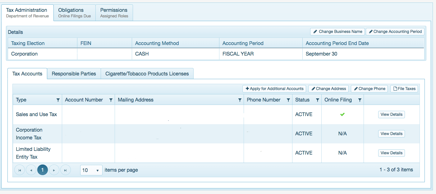436x194 pixels.
Task: Open the Cigarette/Tobacco Products Licenses tab
Action: point(147,74)
